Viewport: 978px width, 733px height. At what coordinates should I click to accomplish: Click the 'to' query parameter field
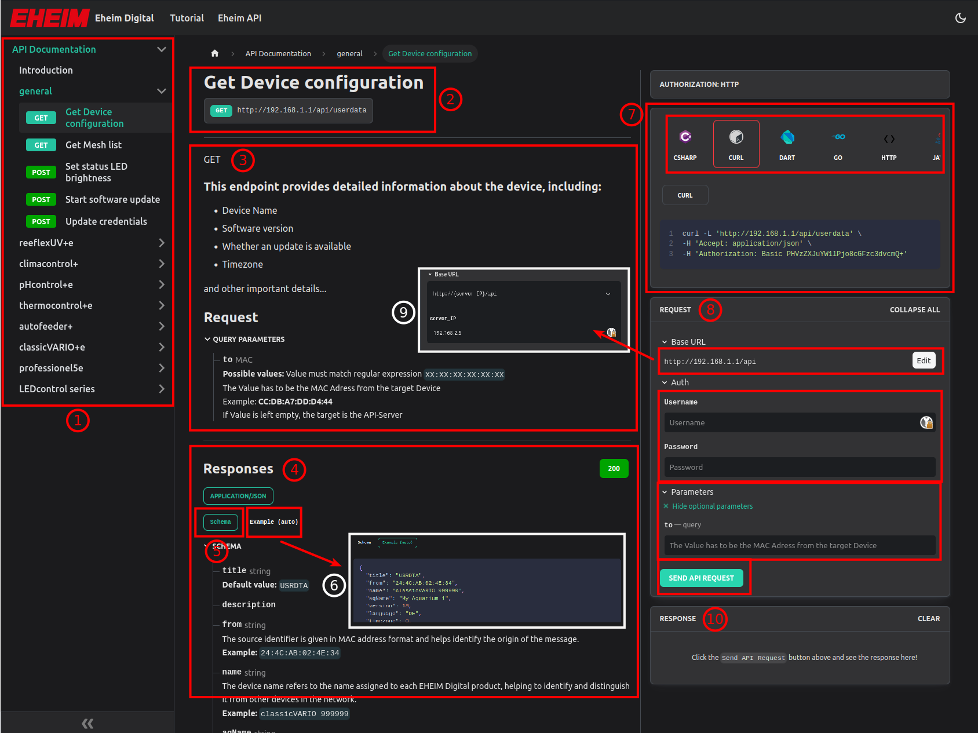(800, 545)
